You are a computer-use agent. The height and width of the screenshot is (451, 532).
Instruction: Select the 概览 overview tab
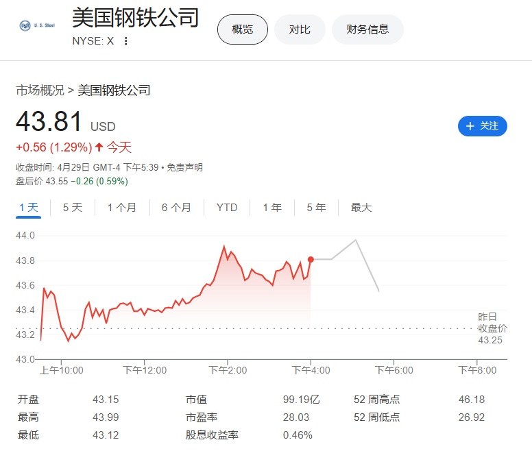243,29
